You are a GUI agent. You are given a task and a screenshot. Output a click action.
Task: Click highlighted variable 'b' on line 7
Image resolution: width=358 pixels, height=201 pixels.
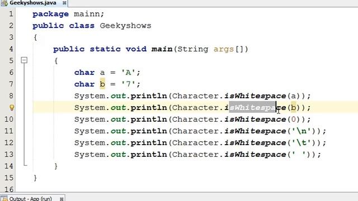102,84
